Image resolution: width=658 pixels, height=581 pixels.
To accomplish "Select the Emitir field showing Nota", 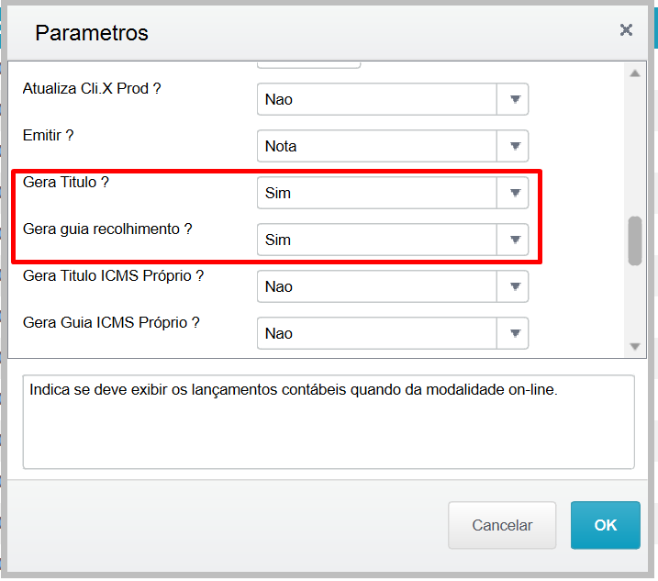I will tap(377, 146).
